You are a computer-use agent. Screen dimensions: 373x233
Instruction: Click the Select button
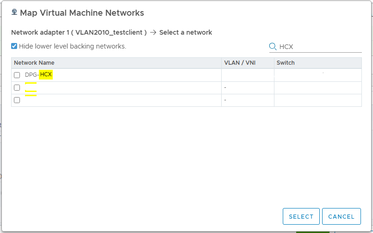[301, 216]
